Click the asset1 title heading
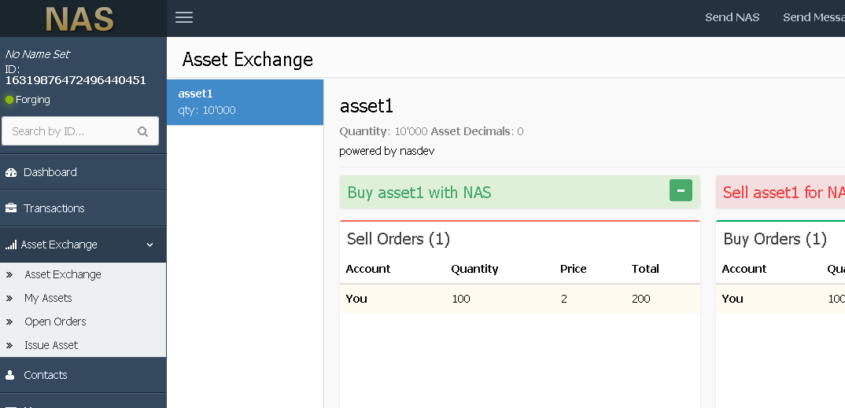Viewport: 845px width, 408px height. tap(367, 106)
